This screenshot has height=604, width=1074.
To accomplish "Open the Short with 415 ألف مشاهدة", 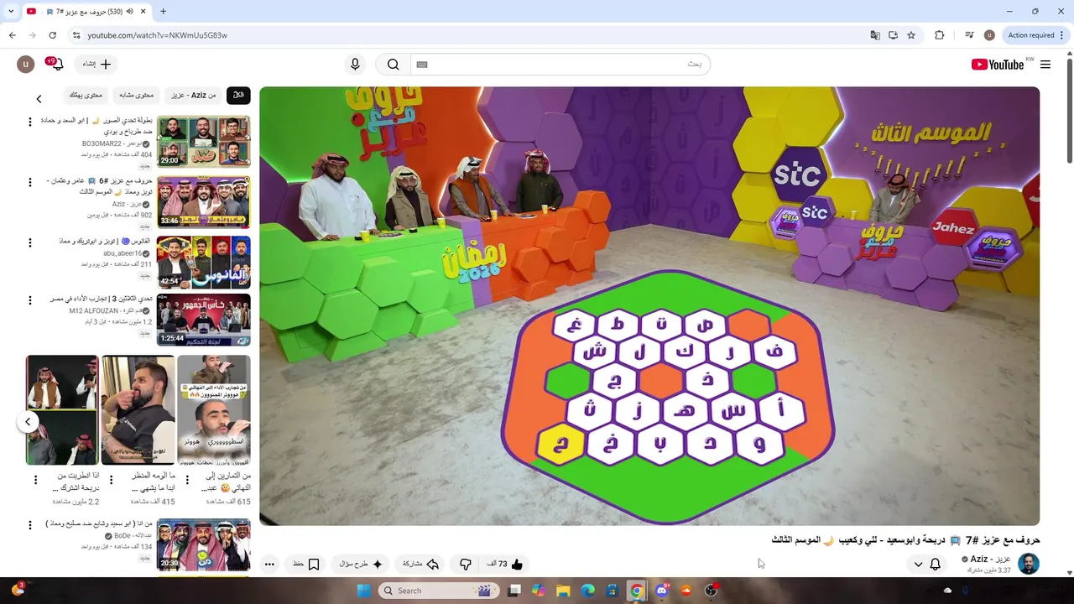I will tap(138, 409).
